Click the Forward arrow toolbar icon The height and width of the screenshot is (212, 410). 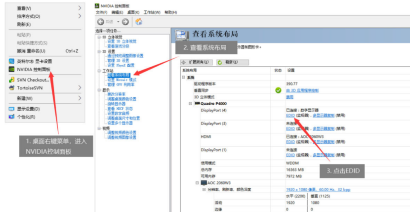click(x=125, y=22)
